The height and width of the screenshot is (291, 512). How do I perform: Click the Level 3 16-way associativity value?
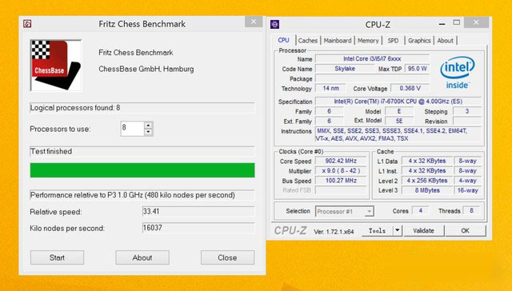tap(467, 190)
